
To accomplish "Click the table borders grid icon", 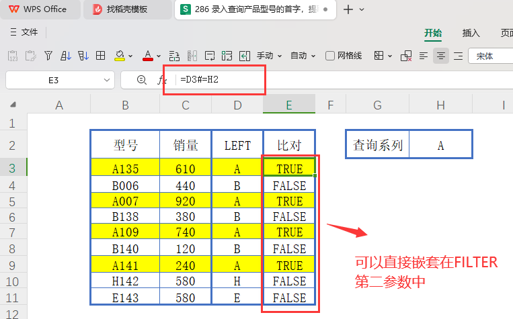I will click(100, 56).
